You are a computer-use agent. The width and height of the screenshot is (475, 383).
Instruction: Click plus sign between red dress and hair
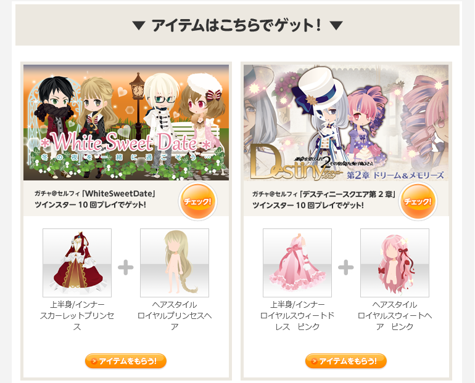(x=126, y=267)
